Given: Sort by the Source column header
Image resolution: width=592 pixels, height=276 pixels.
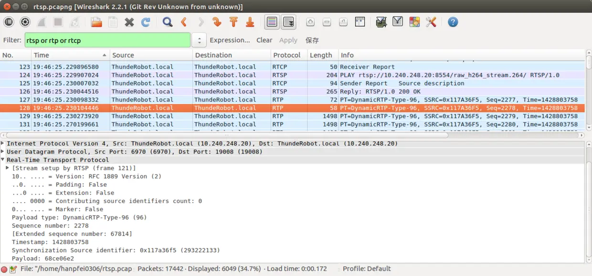Looking at the screenshot, I should click(x=151, y=55).
